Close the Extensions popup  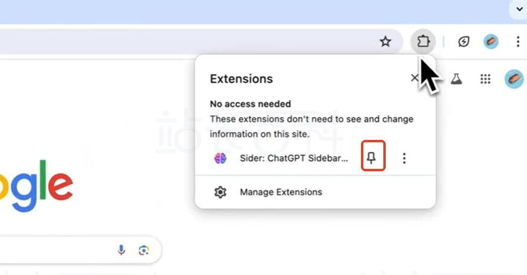click(x=414, y=78)
